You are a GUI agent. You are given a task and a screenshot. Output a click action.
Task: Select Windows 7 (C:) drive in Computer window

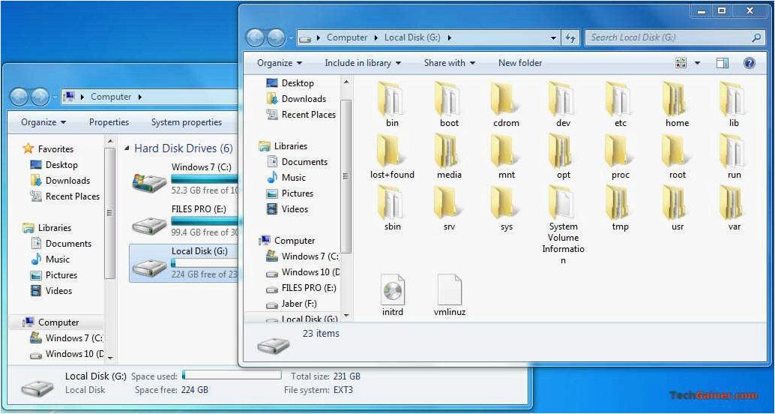[184, 179]
